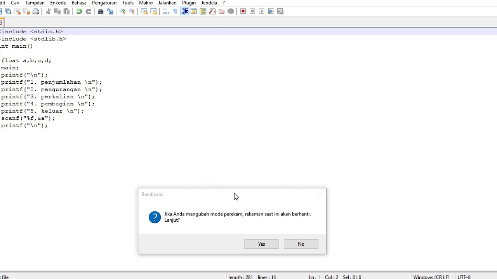Viewport: 497px width, 279px height.
Task: Click the Zoom Out magnifier icon
Action: 132,11
